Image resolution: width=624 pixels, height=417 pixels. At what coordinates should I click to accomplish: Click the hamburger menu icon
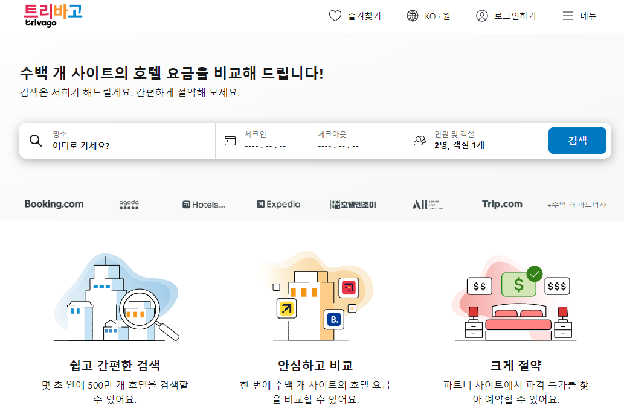click(567, 16)
